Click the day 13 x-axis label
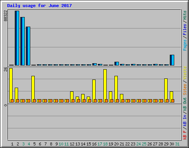 click(x=78, y=144)
